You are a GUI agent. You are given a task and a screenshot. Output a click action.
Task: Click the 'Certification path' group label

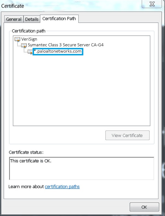click(x=28, y=31)
